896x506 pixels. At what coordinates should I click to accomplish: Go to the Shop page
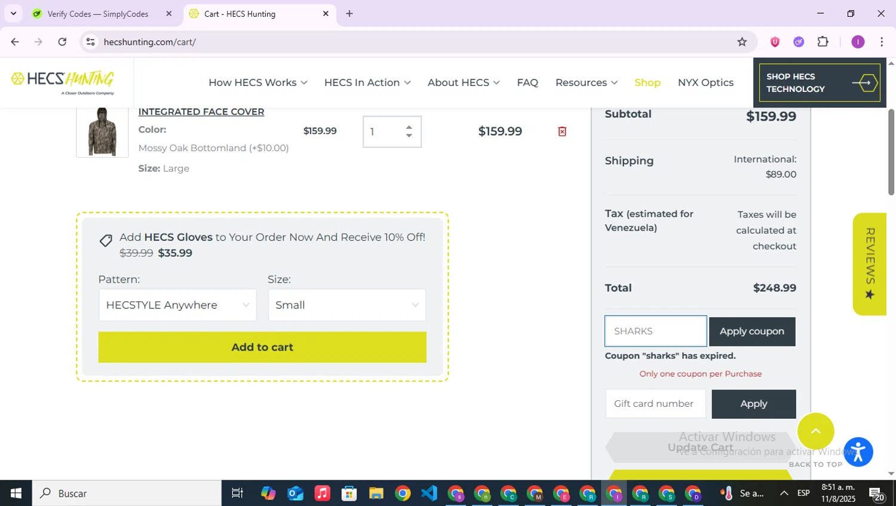point(648,82)
